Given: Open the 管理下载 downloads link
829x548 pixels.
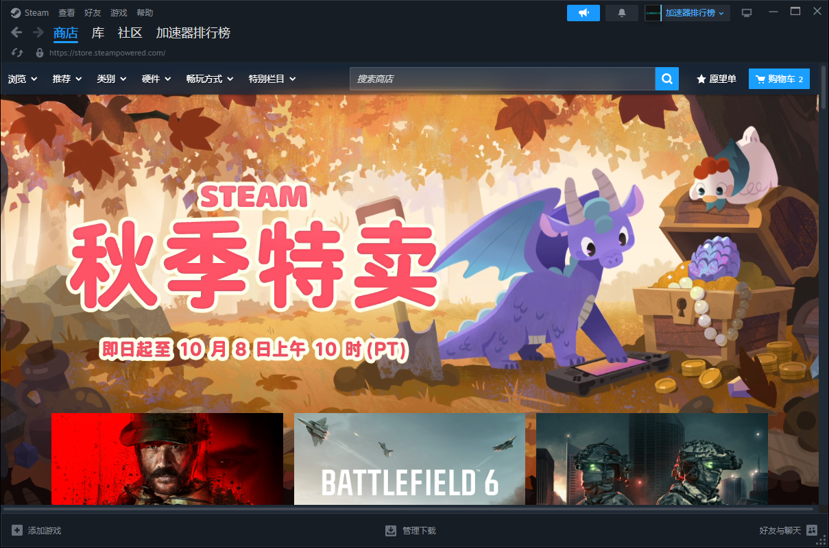Looking at the screenshot, I should (419, 531).
